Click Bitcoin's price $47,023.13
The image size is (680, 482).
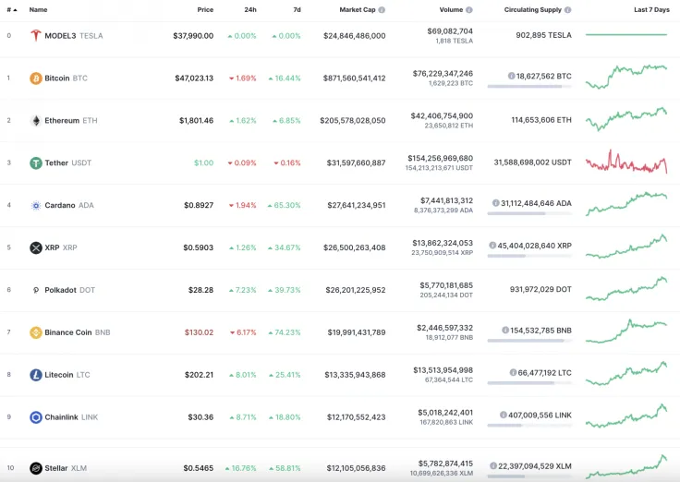click(x=194, y=78)
